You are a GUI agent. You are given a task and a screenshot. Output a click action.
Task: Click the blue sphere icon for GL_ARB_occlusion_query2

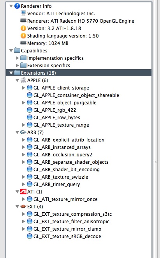[30, 154]
